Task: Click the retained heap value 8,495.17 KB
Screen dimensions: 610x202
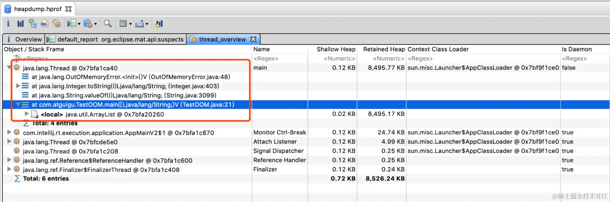Action: pos(386,114)
